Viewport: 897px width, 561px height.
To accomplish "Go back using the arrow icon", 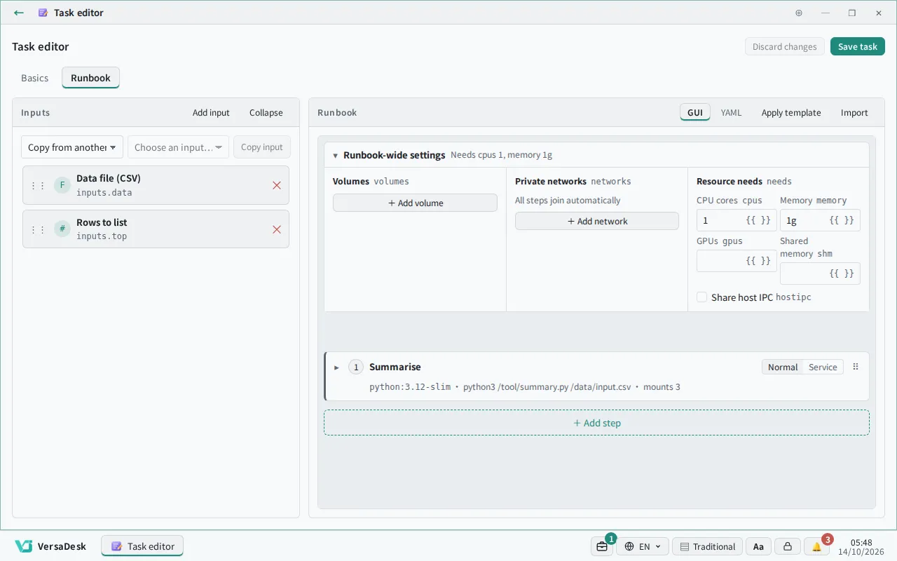I will point(19,13).
